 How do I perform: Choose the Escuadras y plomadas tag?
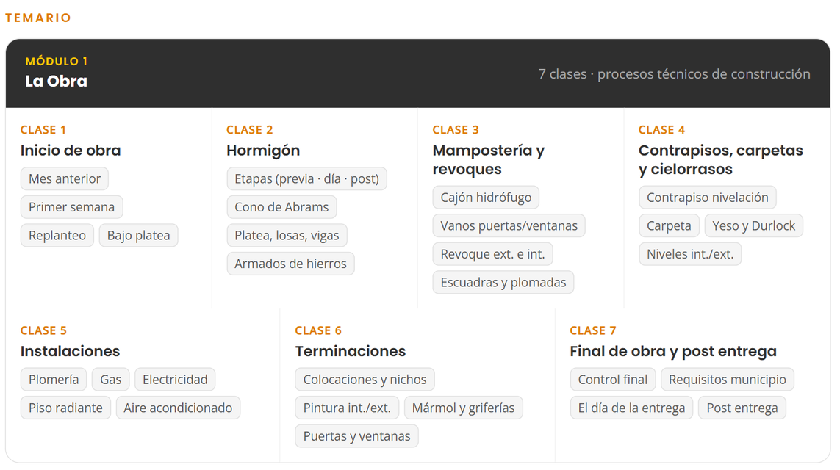pyautogui.click(x=503, y=283)
